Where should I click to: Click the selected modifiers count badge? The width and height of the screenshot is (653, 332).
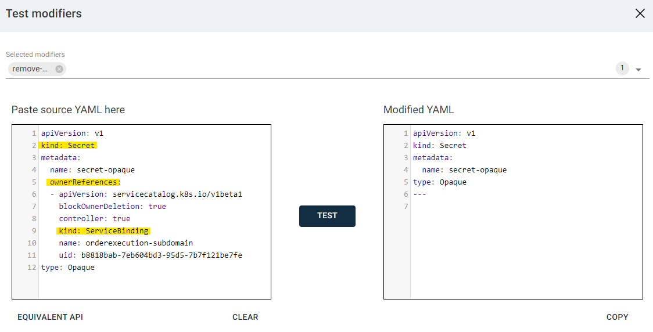(x=622, y=68)
